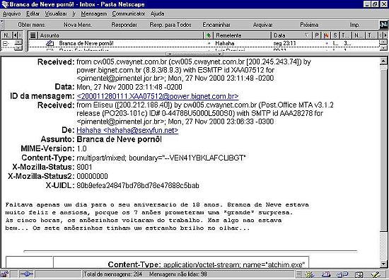
Task: Sort messages by Data column
Action: pos(291,35)
